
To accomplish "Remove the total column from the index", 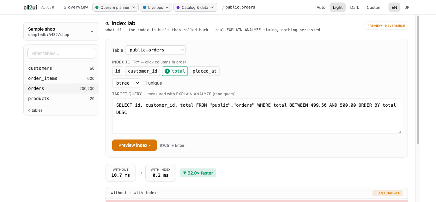I will (x=175, y=71).
